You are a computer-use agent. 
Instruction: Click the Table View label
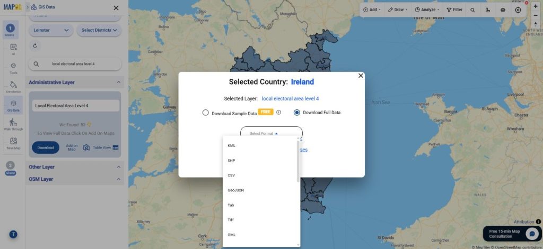(102, 147)
